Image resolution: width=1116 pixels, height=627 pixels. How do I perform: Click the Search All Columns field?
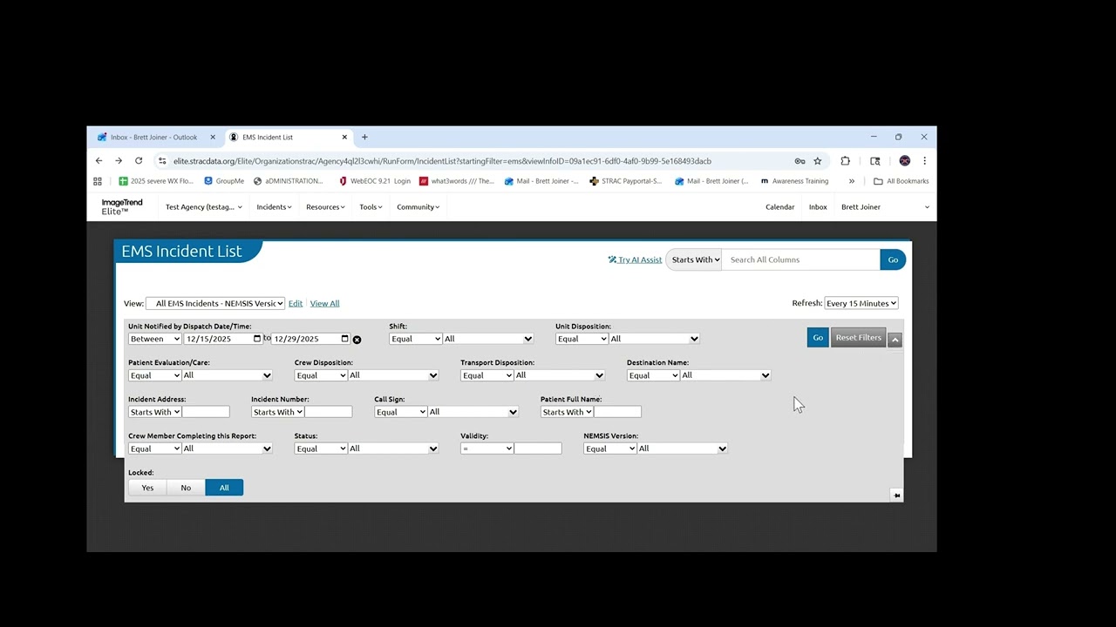(x=800, y=260)
